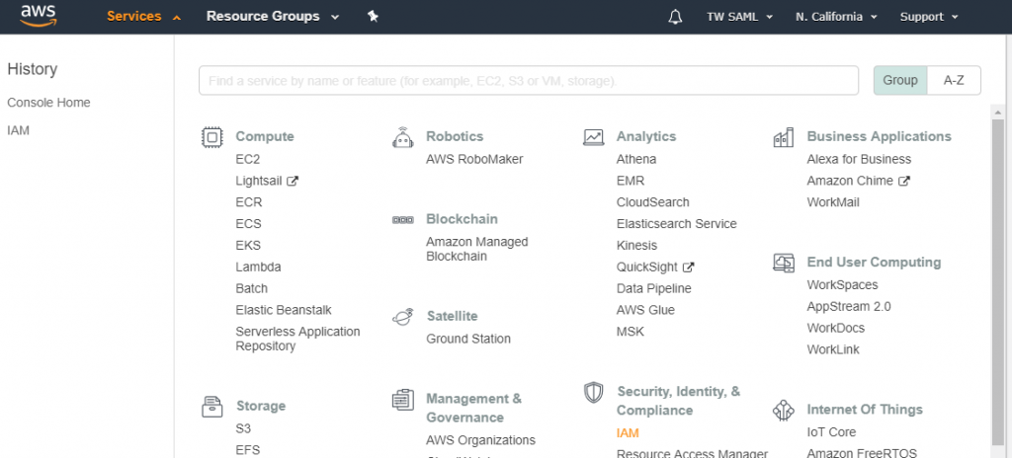Click the Business Applications icon

pyautogui.click(x=784, y=137)
